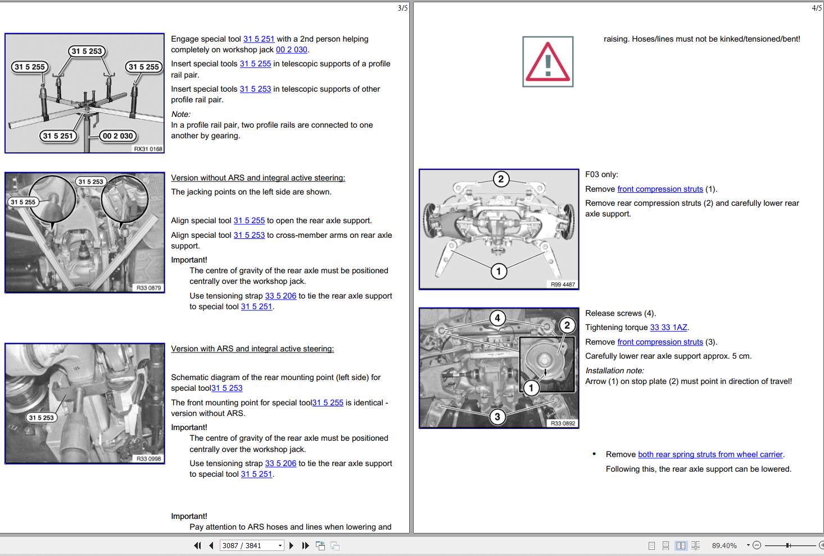The height and width of the screenshot is (556, 824).
Task: Click the previous view navigation icon
Action: click(320, 545)
